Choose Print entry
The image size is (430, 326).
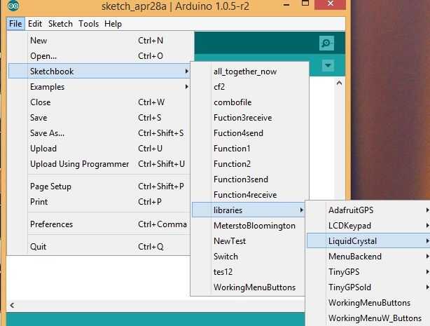[99, 202]
